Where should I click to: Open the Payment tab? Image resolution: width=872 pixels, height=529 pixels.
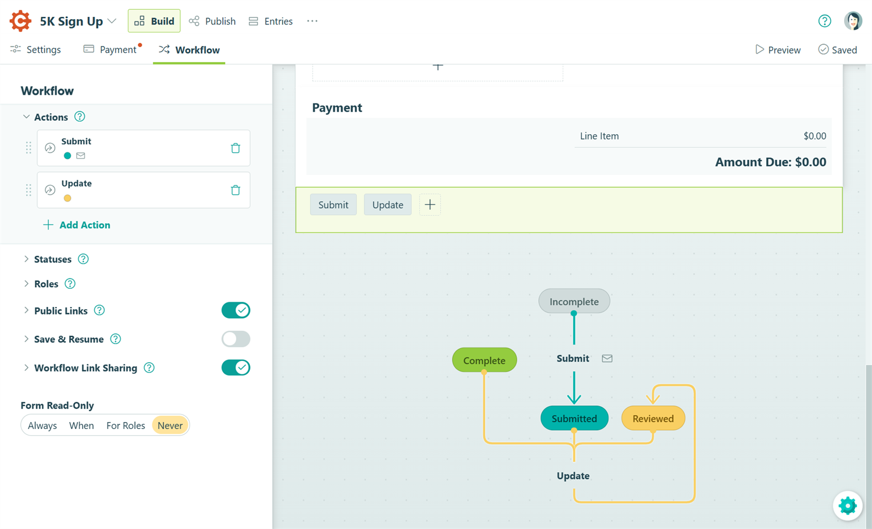110,49
